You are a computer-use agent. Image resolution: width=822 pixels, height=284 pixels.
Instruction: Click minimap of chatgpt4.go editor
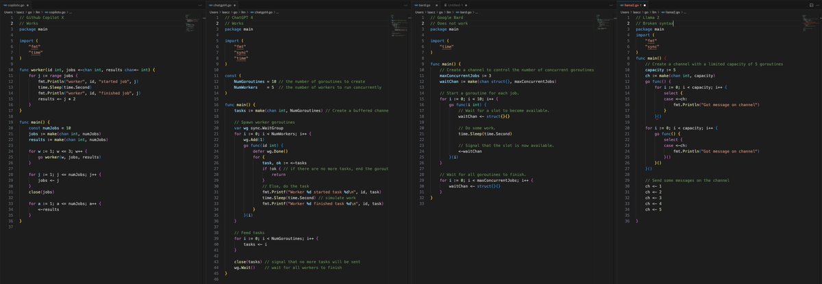click(x=398, y=26)
